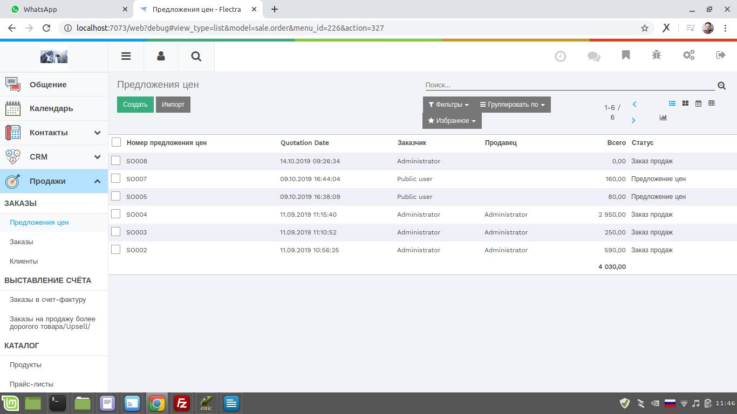Open the Заказы item in sidebar
Viewport: 737px width, 414px height.
pos(22,242)
